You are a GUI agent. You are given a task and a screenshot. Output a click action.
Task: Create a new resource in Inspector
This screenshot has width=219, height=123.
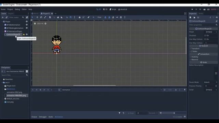(190, 17)
